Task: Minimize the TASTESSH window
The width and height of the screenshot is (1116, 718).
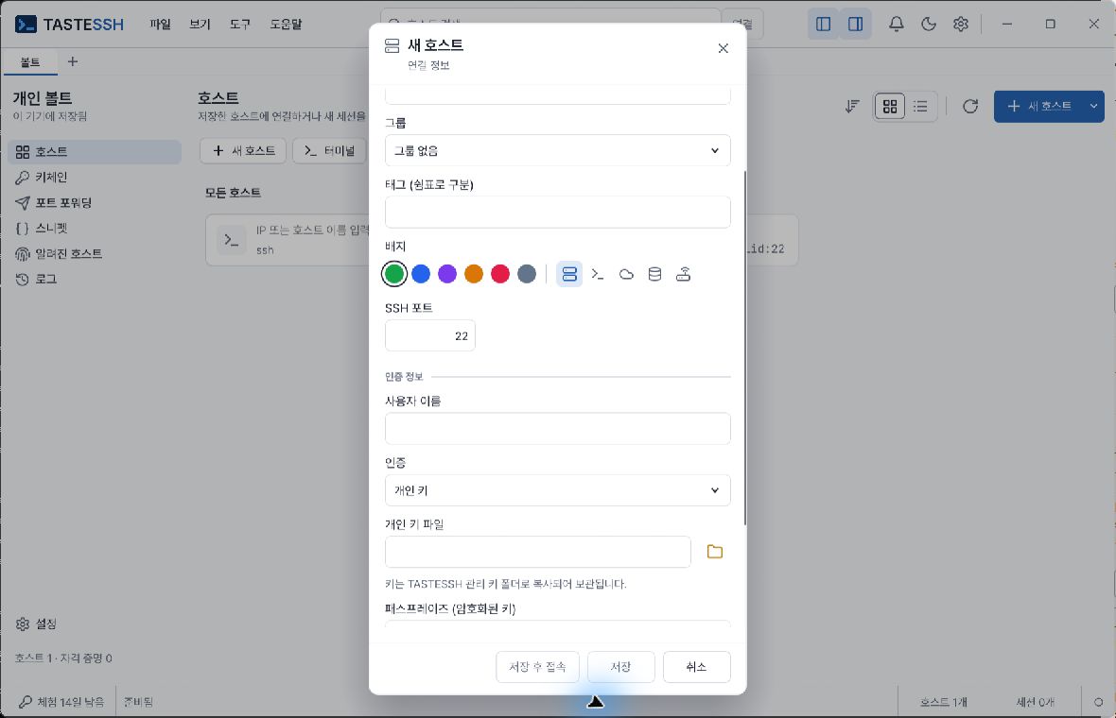Action: 1006,25
